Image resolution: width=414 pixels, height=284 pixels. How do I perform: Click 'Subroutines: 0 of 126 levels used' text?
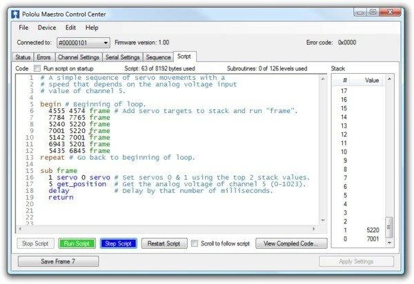267,68
